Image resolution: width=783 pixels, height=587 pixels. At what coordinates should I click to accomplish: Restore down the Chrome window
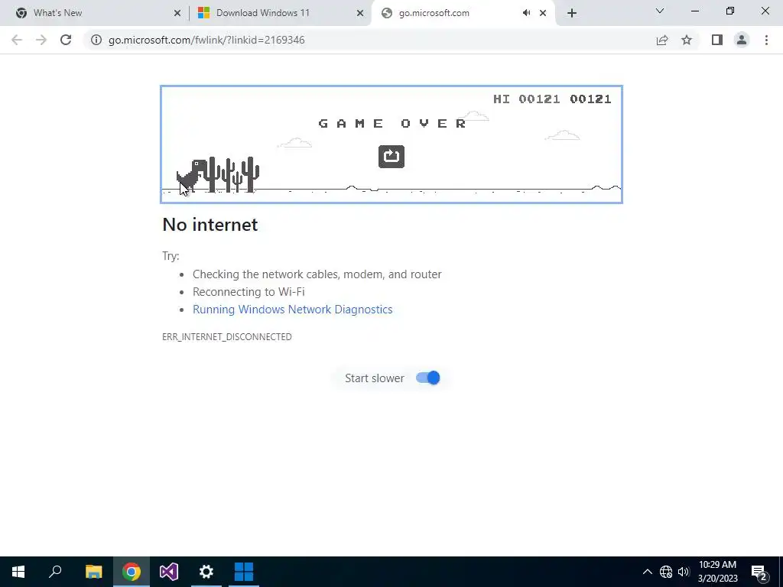(730, 11)
